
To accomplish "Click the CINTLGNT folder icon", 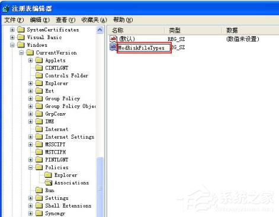I will (x=39, y=68).
